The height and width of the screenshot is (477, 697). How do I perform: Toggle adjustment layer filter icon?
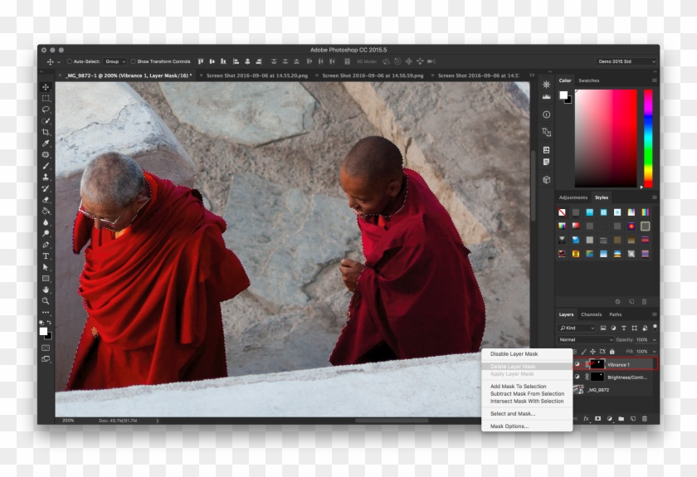(613, 328)
